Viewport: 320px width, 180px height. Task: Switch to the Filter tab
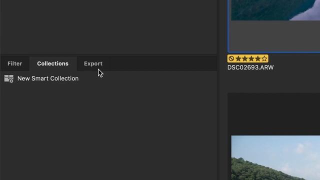(x=14, y=63)
